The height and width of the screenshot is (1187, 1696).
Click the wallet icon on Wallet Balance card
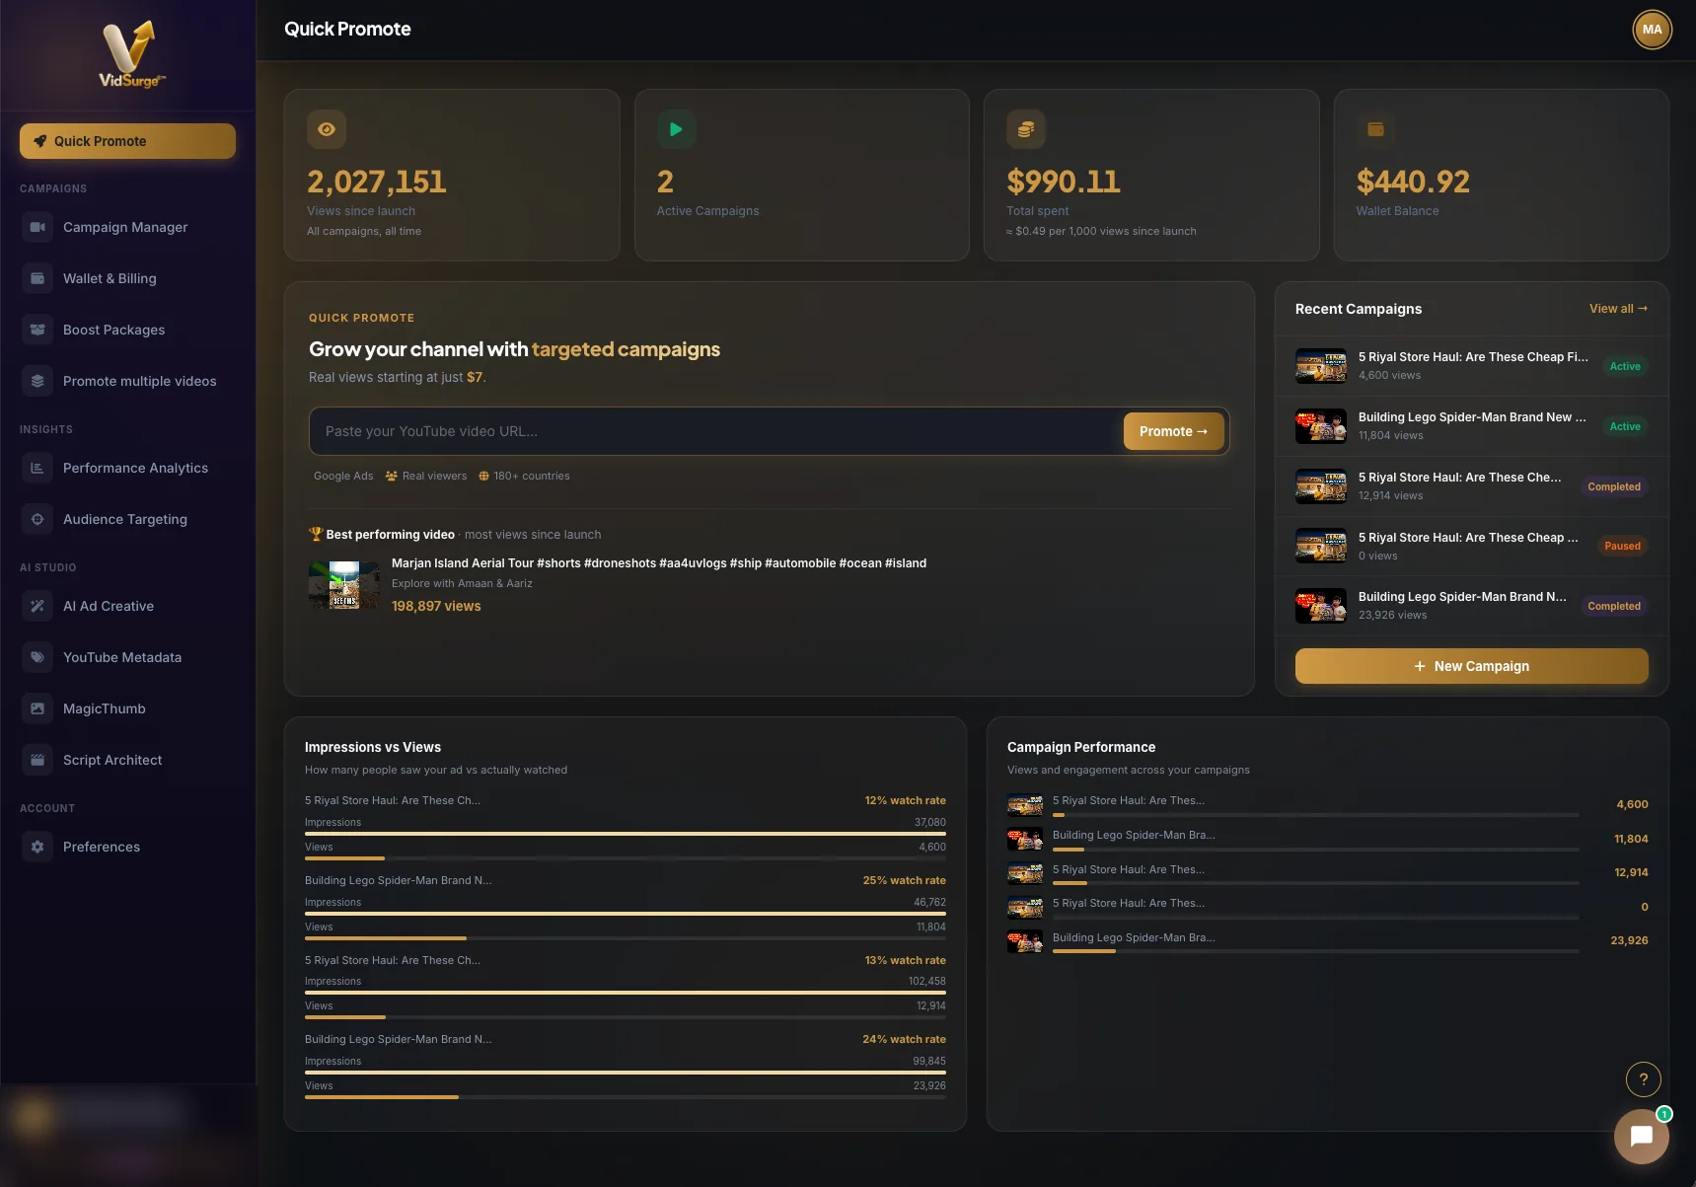[1376, 129]
